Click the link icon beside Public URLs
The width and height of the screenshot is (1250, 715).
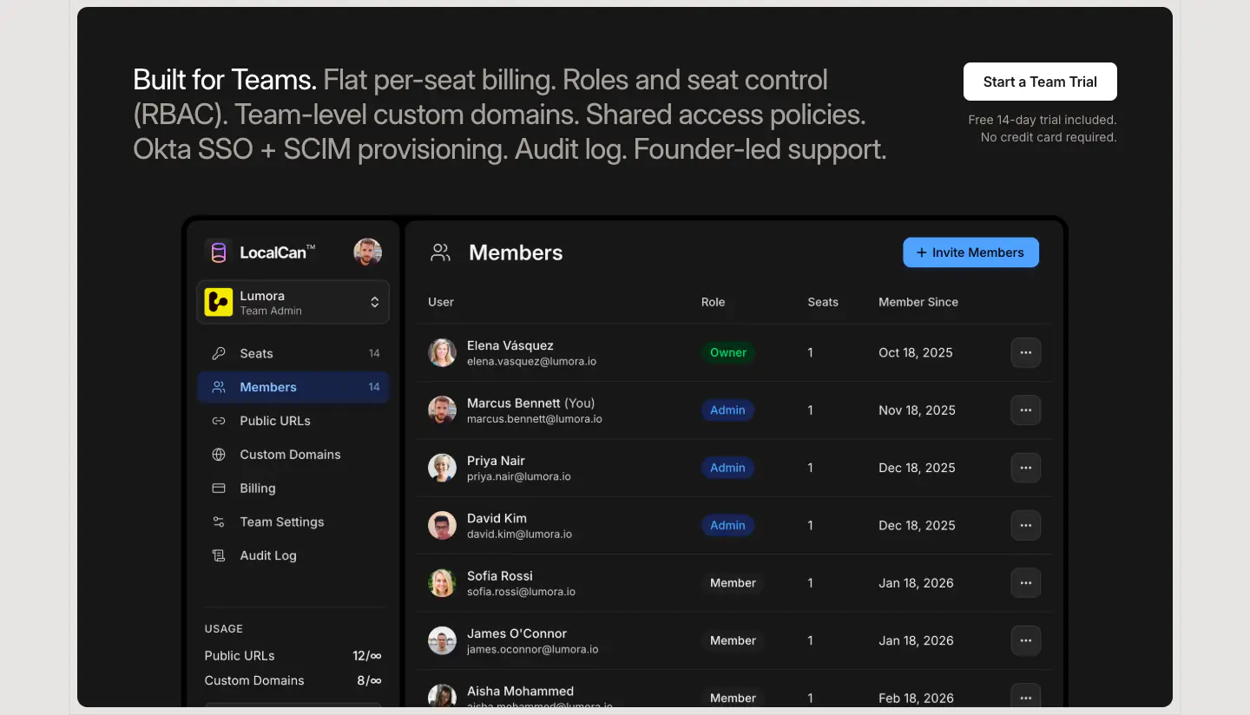click(219, 421)
